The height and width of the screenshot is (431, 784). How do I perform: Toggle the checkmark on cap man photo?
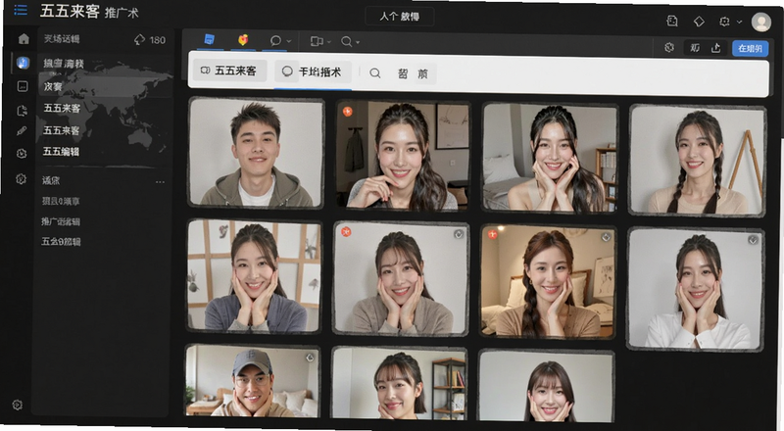(310, 358)
